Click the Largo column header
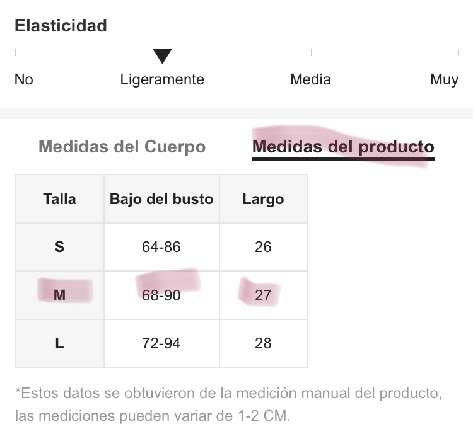The width and height of the screenshot is (473, 446). click(264, 199)
